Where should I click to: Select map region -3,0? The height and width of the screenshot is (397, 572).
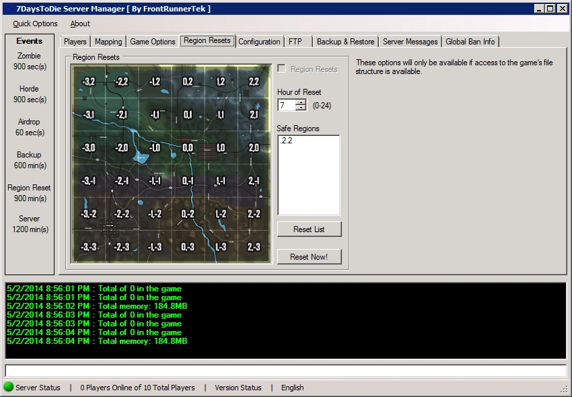[89, 148]
